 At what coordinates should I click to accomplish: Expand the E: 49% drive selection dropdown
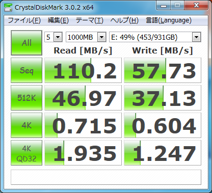[197, 37]
